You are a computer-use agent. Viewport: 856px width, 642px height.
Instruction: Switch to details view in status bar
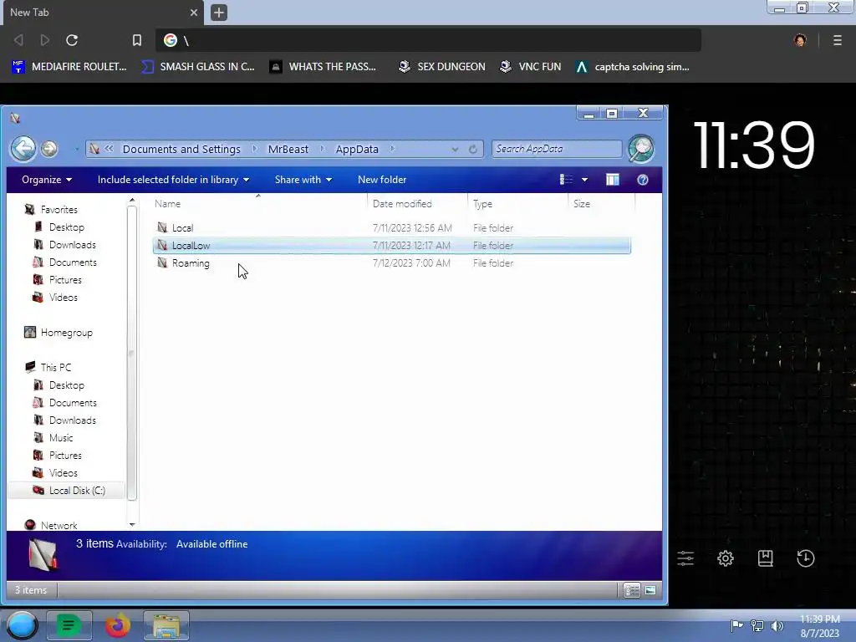point(632,590)
